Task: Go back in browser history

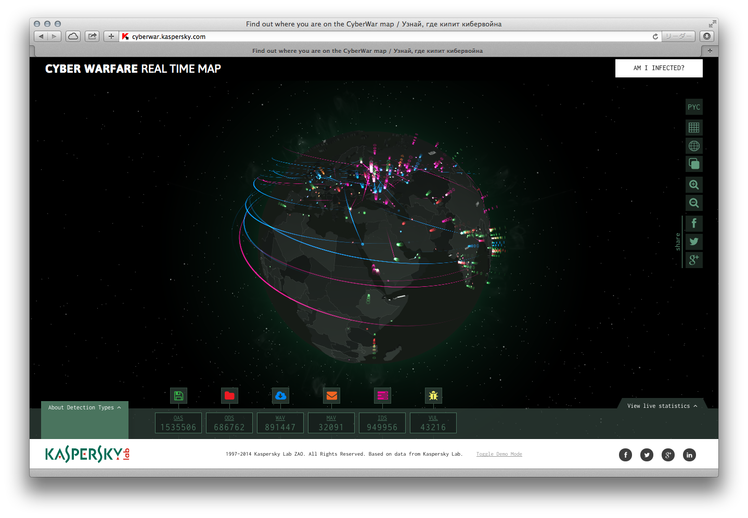Action: [41, 36]
